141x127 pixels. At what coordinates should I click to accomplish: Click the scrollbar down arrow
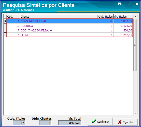click(135, 113)
